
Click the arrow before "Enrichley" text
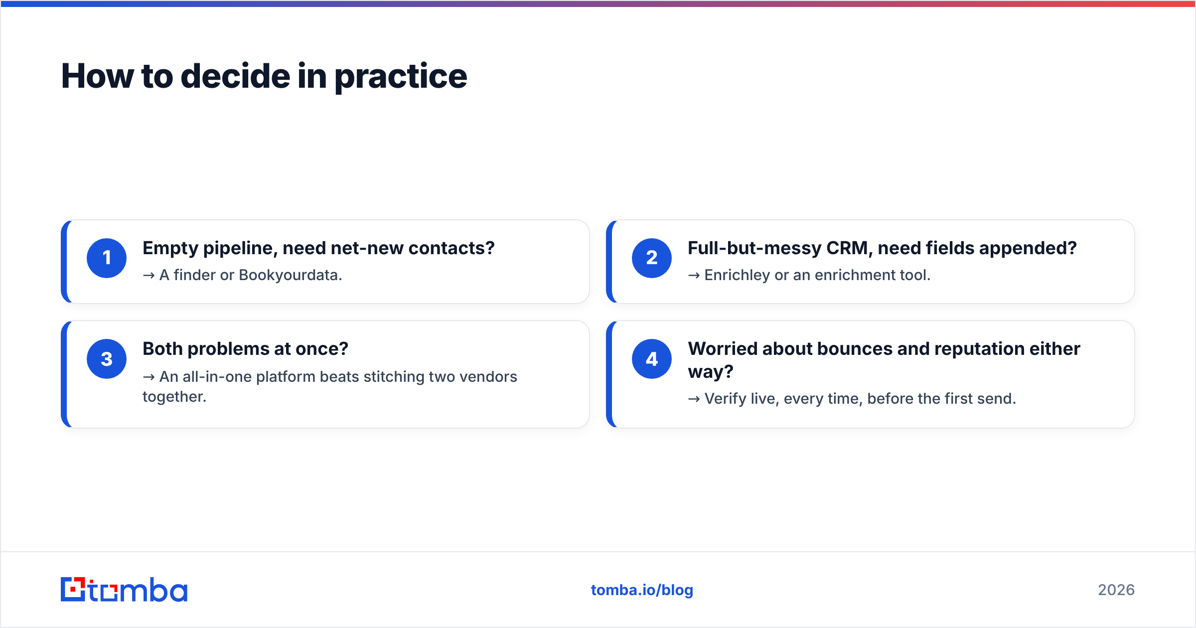pyautogui.click(x=694, y=276)
